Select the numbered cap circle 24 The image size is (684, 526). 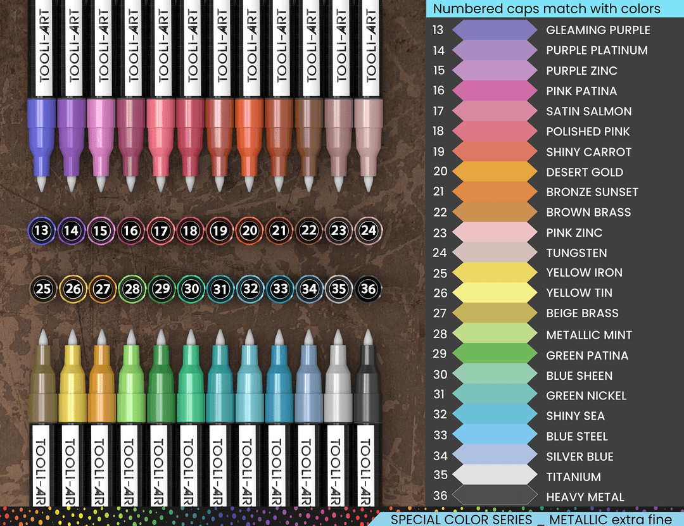click(368, 230)
